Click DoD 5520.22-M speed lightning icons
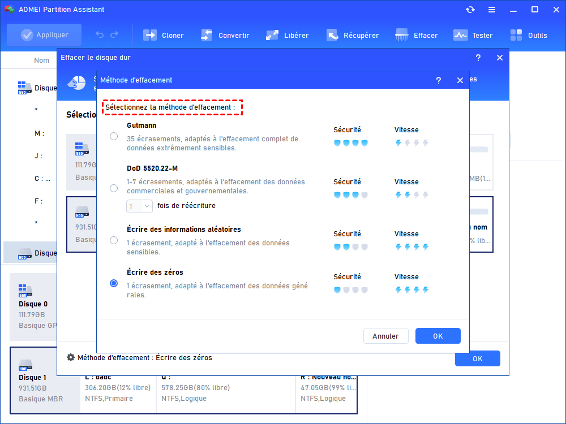Viewport: 566px width, 424px height. (x=412, y=195)
